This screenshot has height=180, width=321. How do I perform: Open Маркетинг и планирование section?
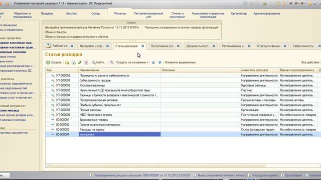[22, 15]
